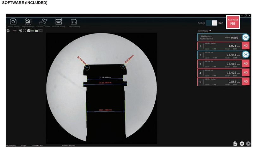
Task: Click fit-to-screen expand arrows icon
Action: tap(25, 31)
